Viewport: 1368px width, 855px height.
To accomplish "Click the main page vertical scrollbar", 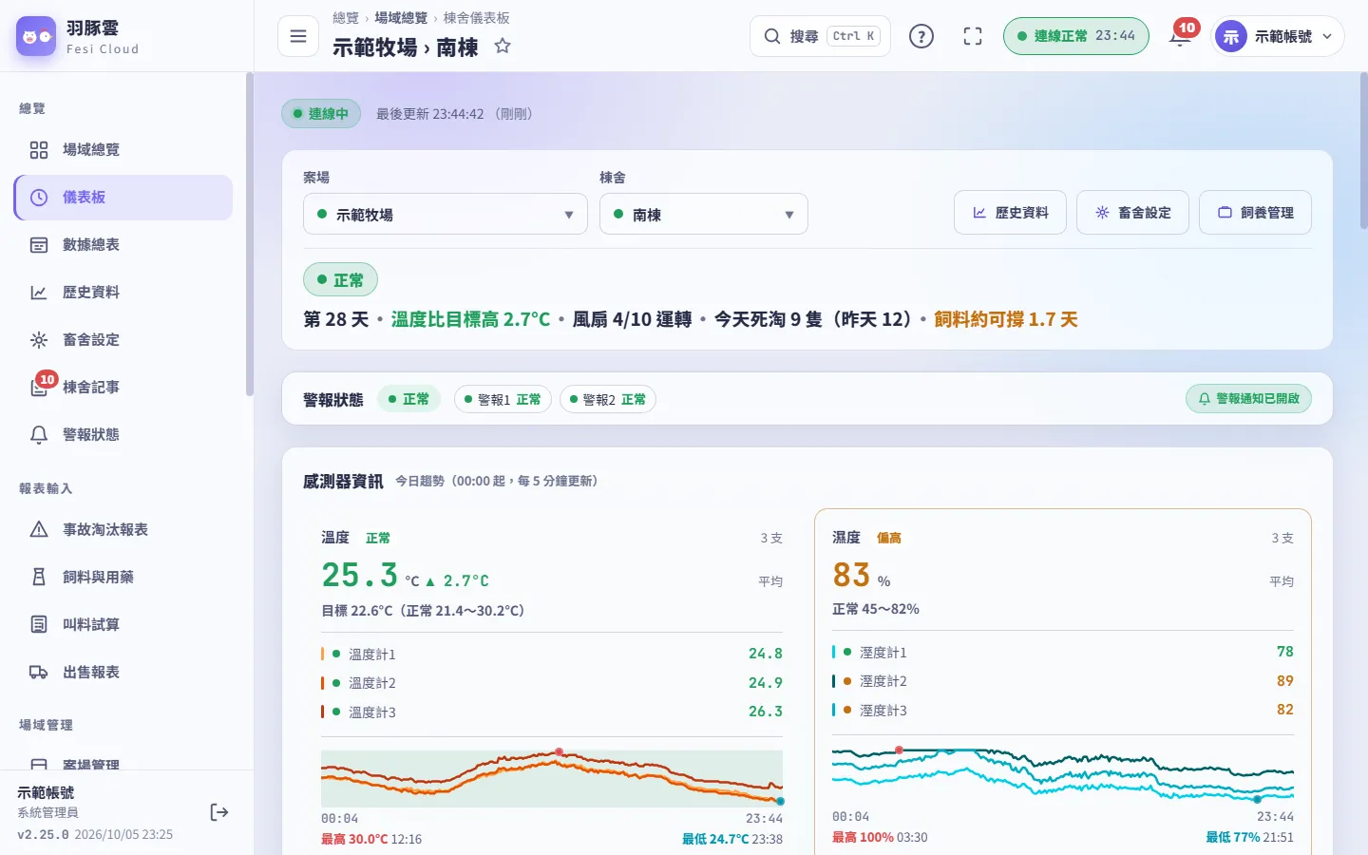I will (x=1363, y=152).
